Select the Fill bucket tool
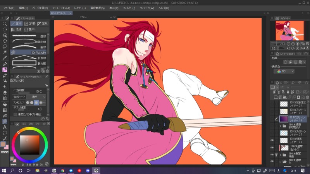The width and height of the screenshot is (310, 174). click(5, 104)
